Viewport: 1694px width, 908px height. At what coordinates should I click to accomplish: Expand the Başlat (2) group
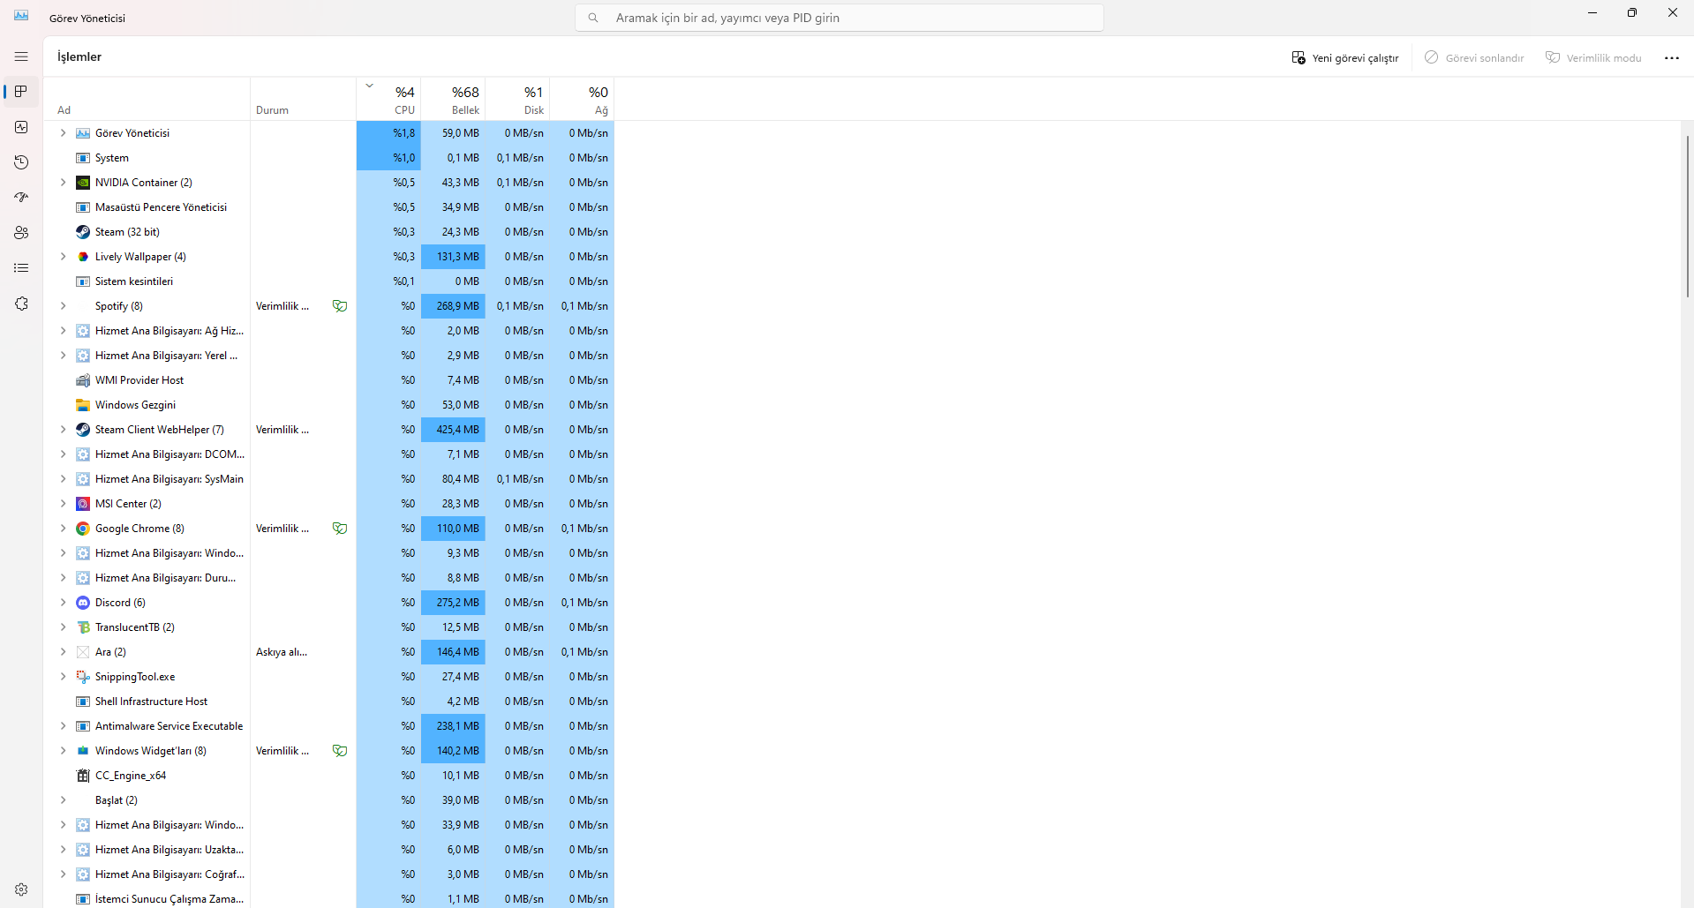(63, 800)
